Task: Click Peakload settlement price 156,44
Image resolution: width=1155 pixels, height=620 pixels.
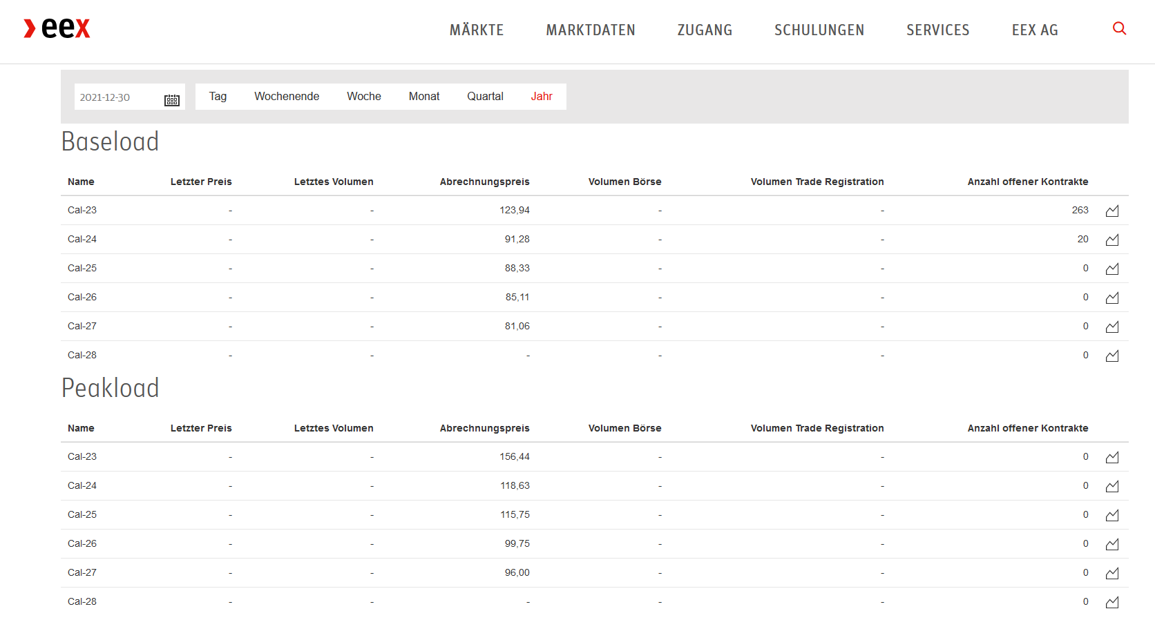Action: [x=515, y=456]
